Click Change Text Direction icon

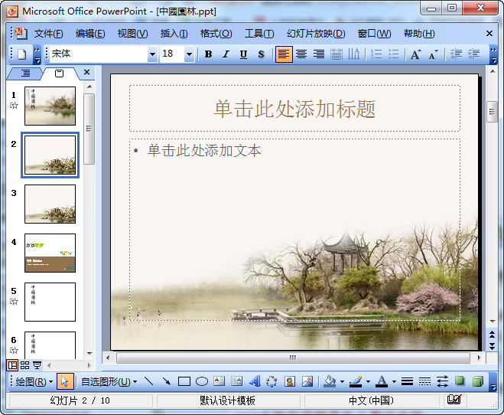353,54
